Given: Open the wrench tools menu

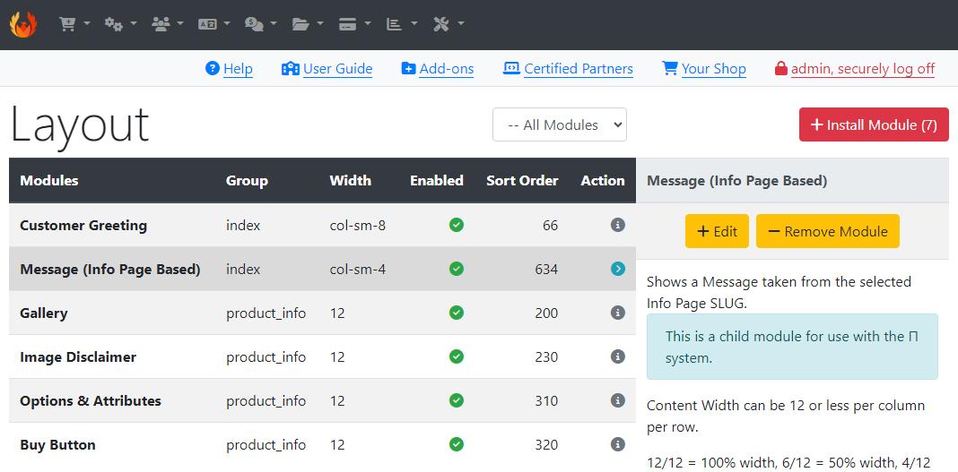Looking at the screenshot, I should pyautogui.click(x=449, y=24).
